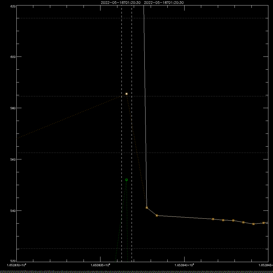
Task: Click the 540 y-axis label
Action: (13, 211)
